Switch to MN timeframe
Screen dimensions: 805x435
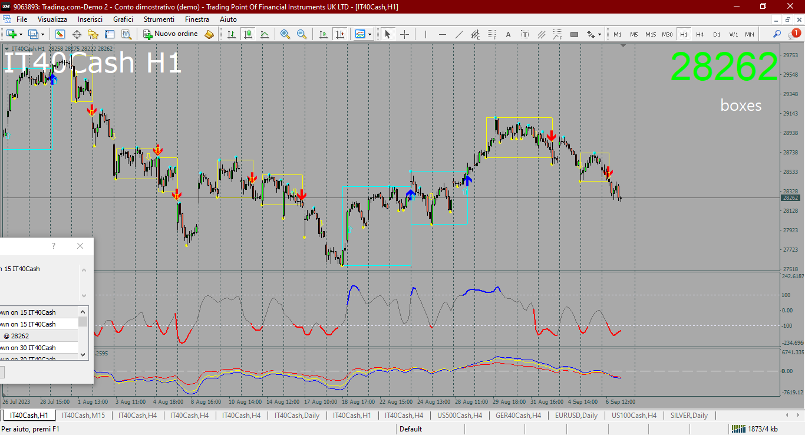click(750, 34)
